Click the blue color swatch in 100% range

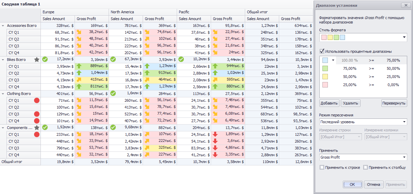coord(325,60)
